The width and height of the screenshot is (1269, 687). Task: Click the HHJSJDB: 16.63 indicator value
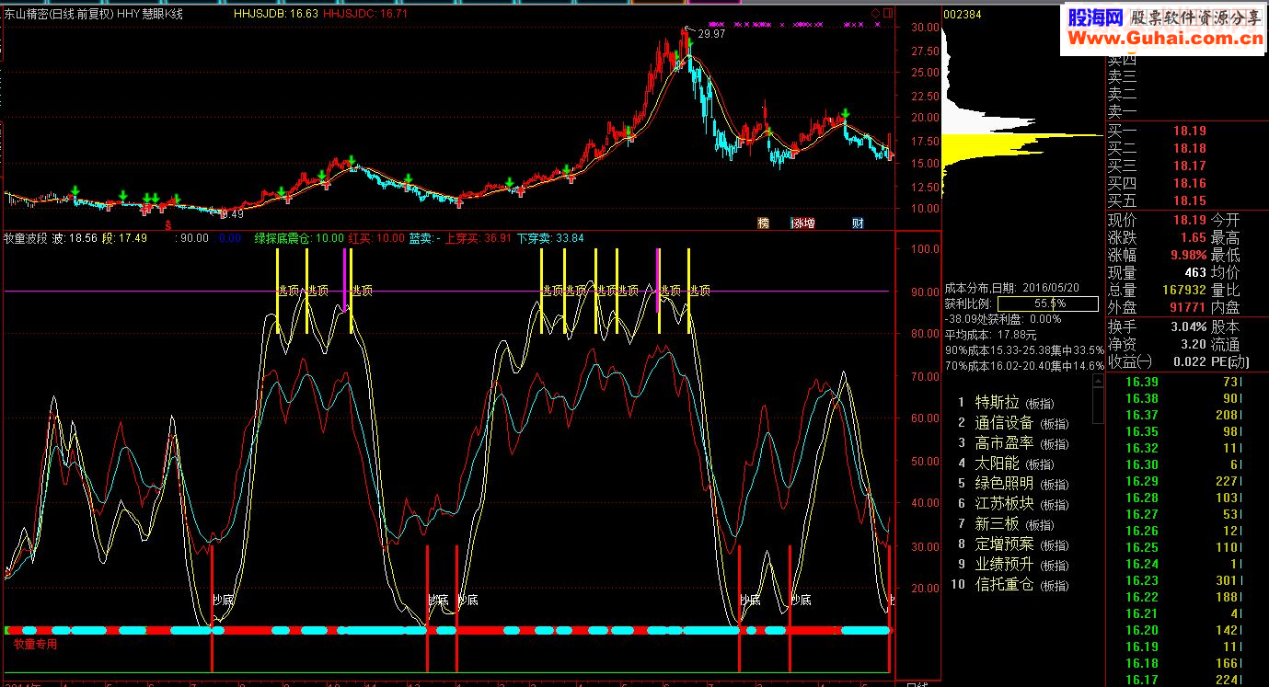tap(275, 14)
